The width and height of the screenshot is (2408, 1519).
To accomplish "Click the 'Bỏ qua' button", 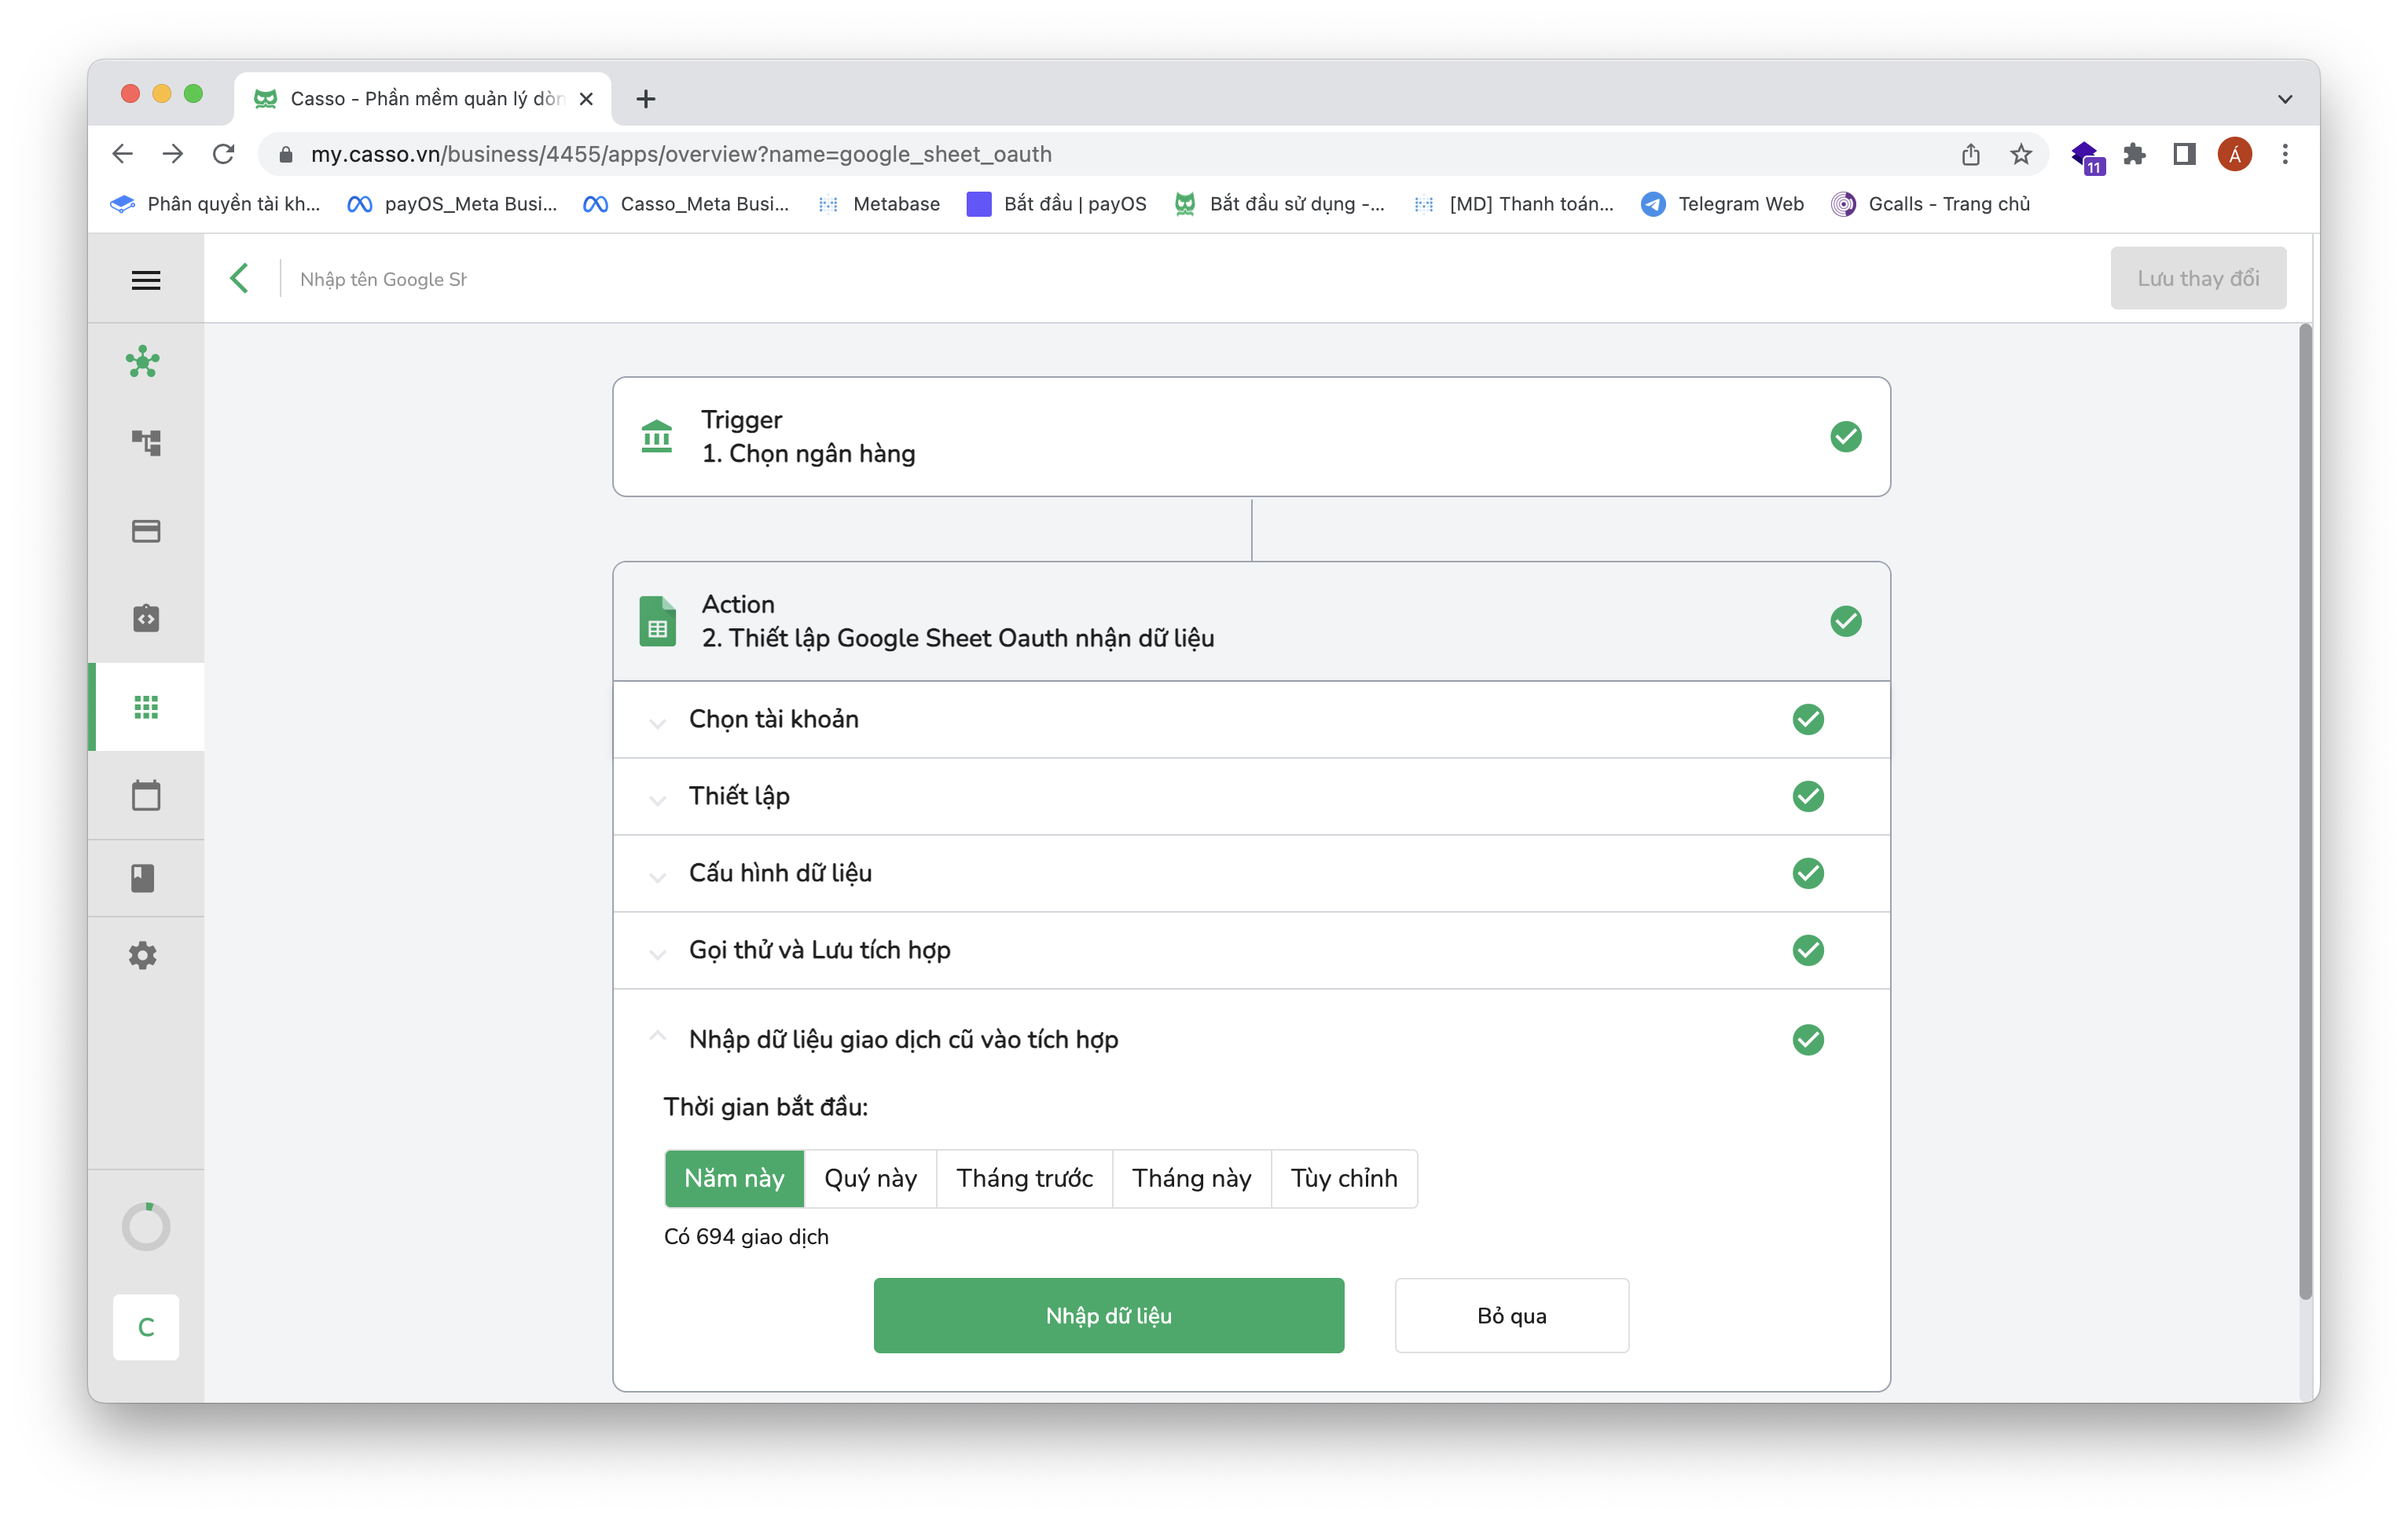I will click(x=1511, y=1315).
